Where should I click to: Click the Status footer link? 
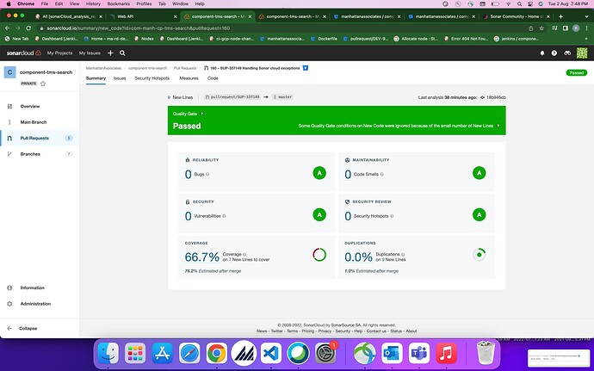396,331
